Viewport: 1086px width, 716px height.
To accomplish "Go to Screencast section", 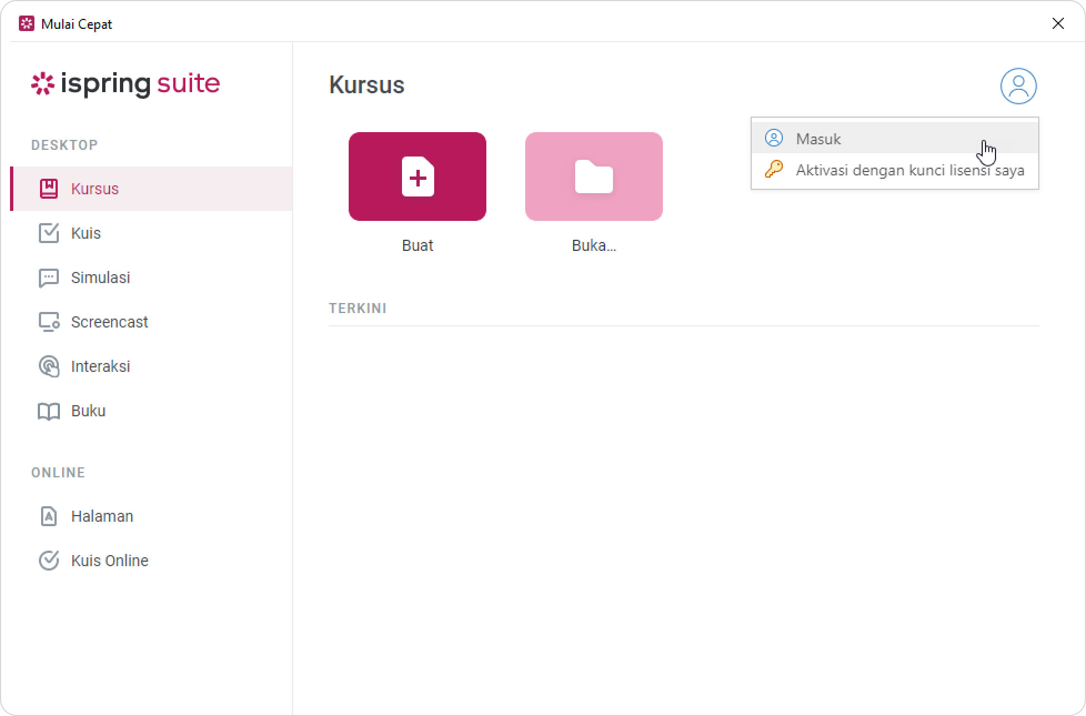I will click(152, 322).
